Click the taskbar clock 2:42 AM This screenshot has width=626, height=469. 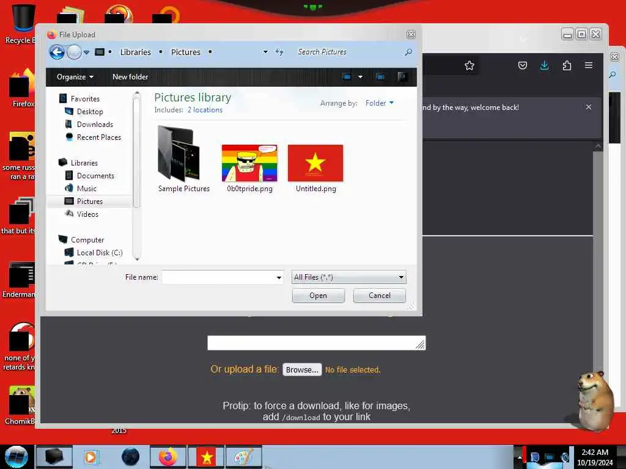594,457
